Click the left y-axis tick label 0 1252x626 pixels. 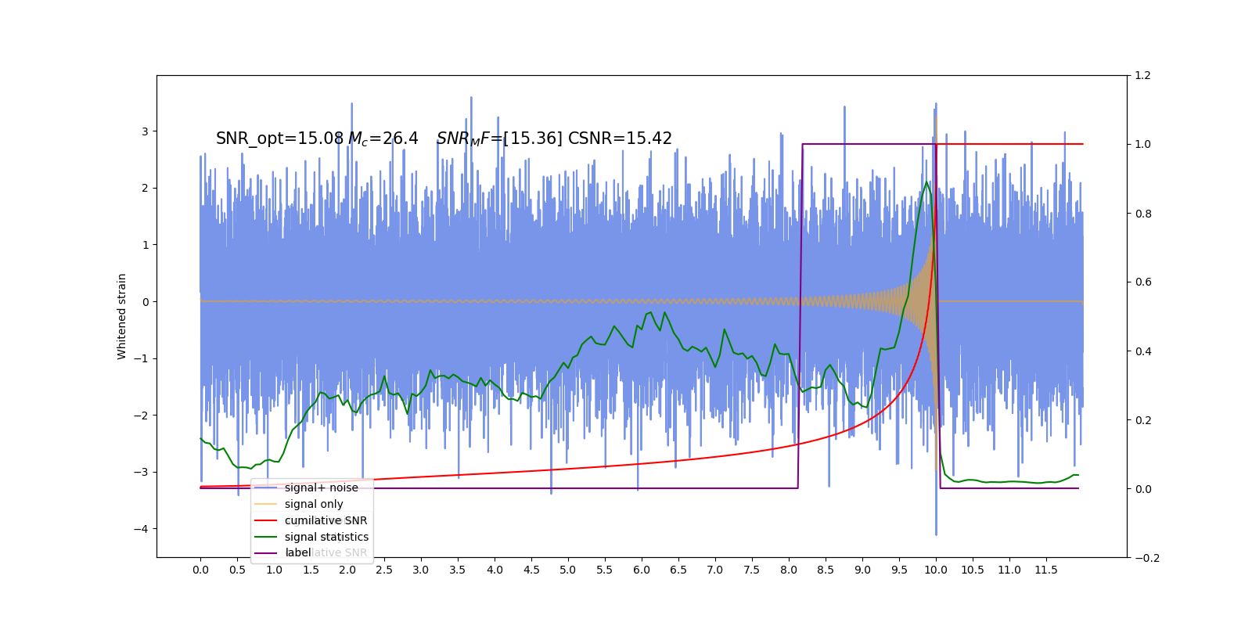(145, 302)
